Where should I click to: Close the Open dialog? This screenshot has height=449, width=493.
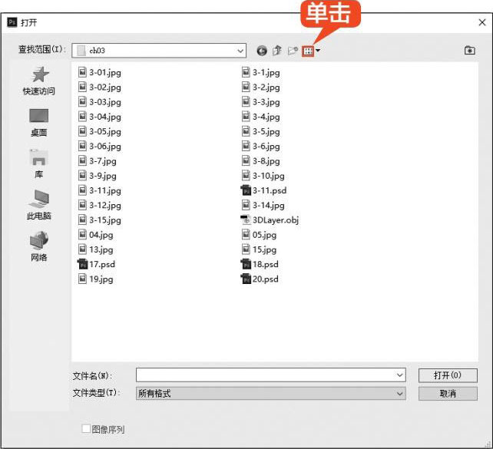tap(482, 22)
